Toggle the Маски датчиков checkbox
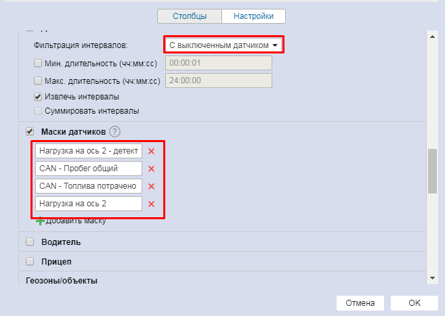This screenshot has width=445, height=316. click(x=30, y=131)
